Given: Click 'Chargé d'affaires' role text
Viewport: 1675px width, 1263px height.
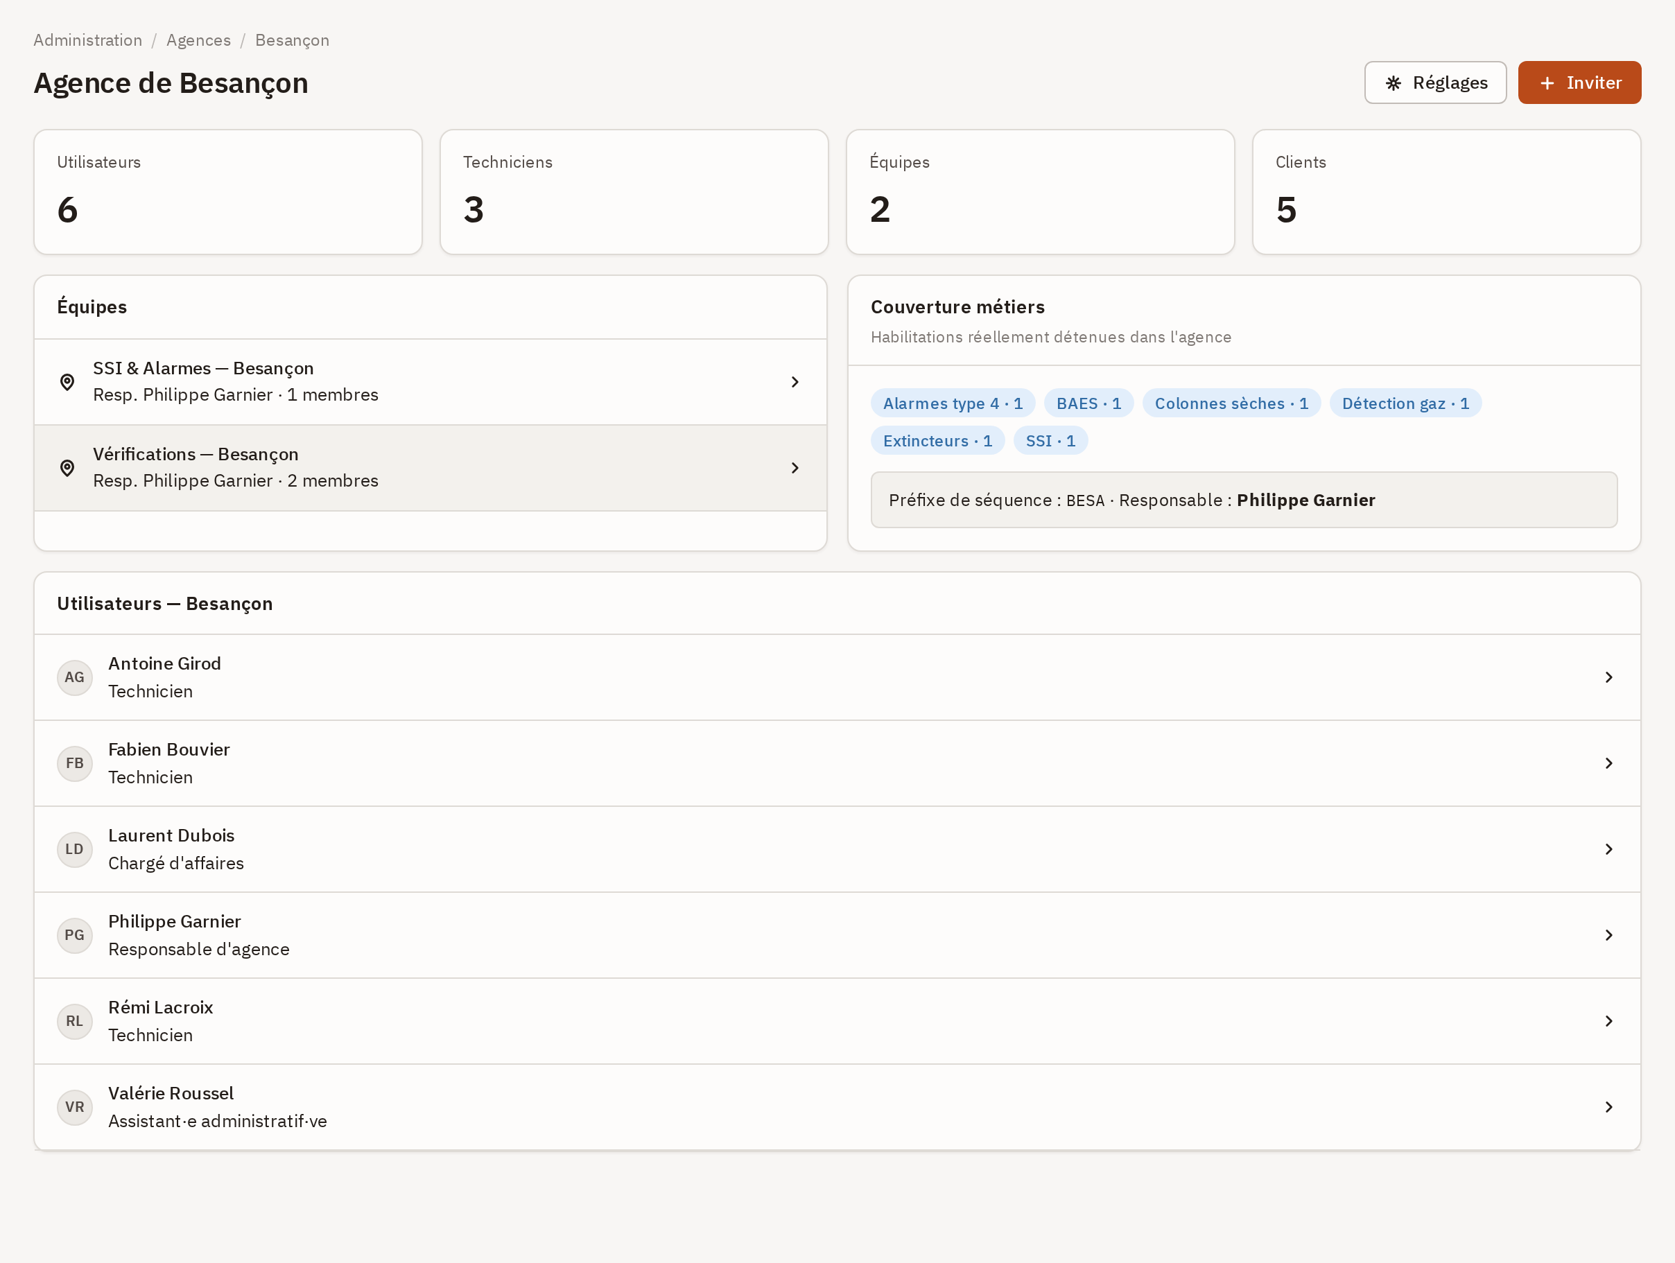Looking at the screenshot, I should 175,863.
